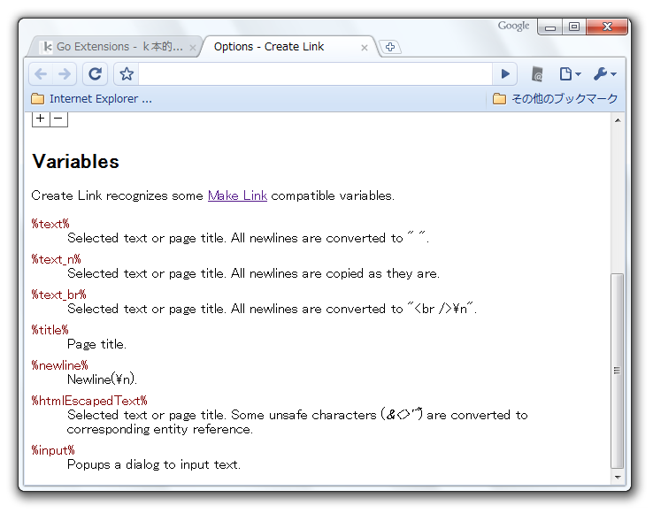Click the plus button to add format
653x513 pixels.
[x=41, y=119]
